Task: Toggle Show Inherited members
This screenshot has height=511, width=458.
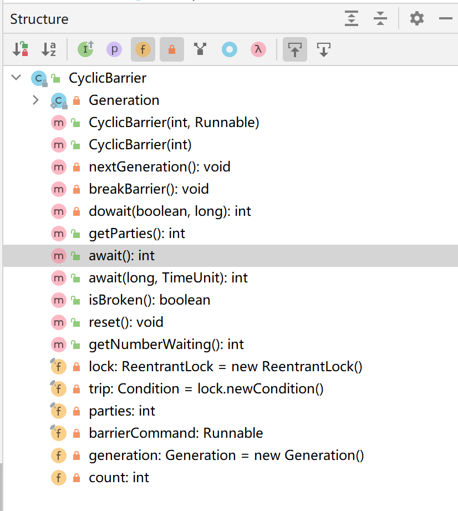Action: pyautogui.click(x=86, y=49)
